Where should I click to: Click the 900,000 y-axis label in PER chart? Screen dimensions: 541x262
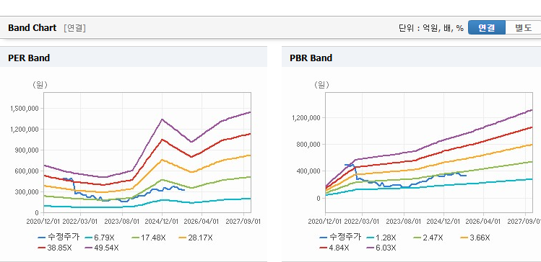27,150
